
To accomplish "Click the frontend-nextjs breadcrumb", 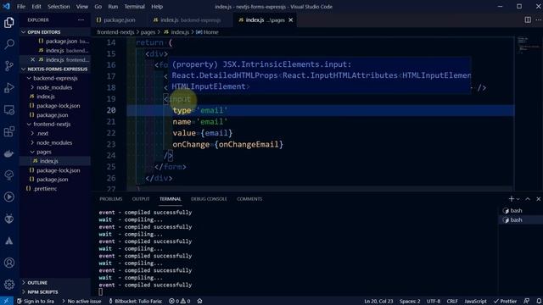I will tap(115, 32).
